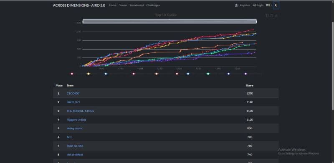Open ctrl alt defeat team link
The width and height of the screenshot is (334, 163).
pyautogui.click(x=75, y=155)
